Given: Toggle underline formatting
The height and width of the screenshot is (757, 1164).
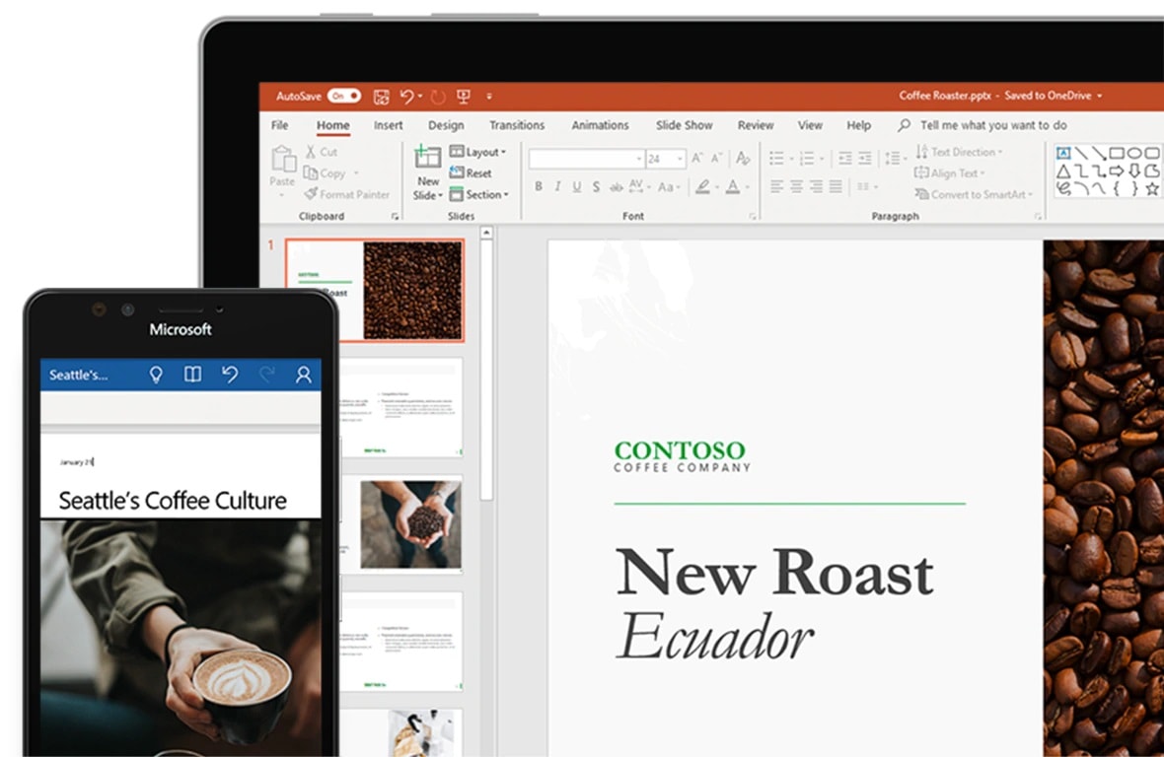Looking at the screenshot, I should pos(577,187).
